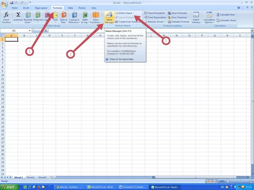Click cell A1
Screen dimensions: 254x190
pyautogui.click(x=11, y=39)
